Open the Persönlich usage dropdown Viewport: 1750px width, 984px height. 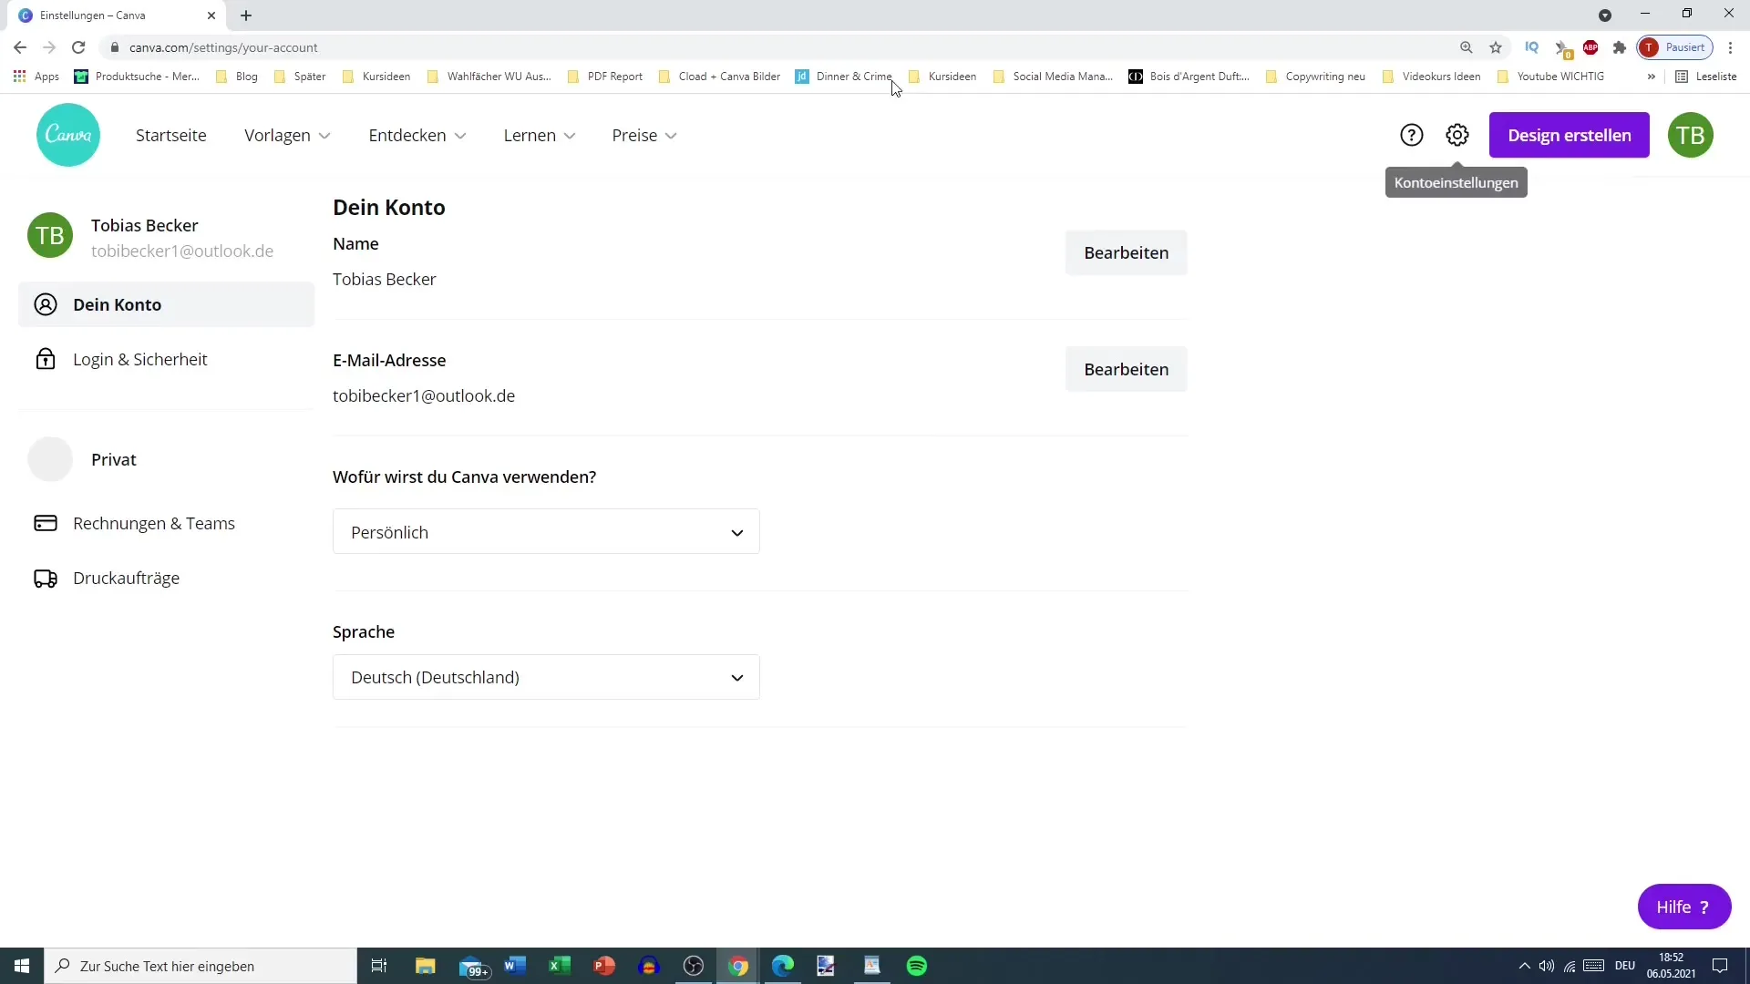[546, 532]
